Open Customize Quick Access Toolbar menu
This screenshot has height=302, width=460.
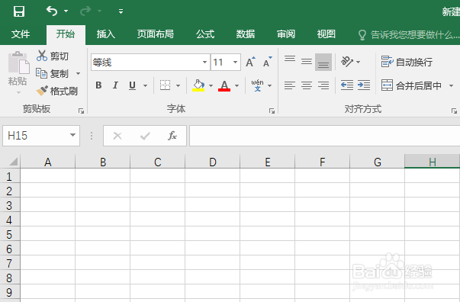(x=121, y=11)
